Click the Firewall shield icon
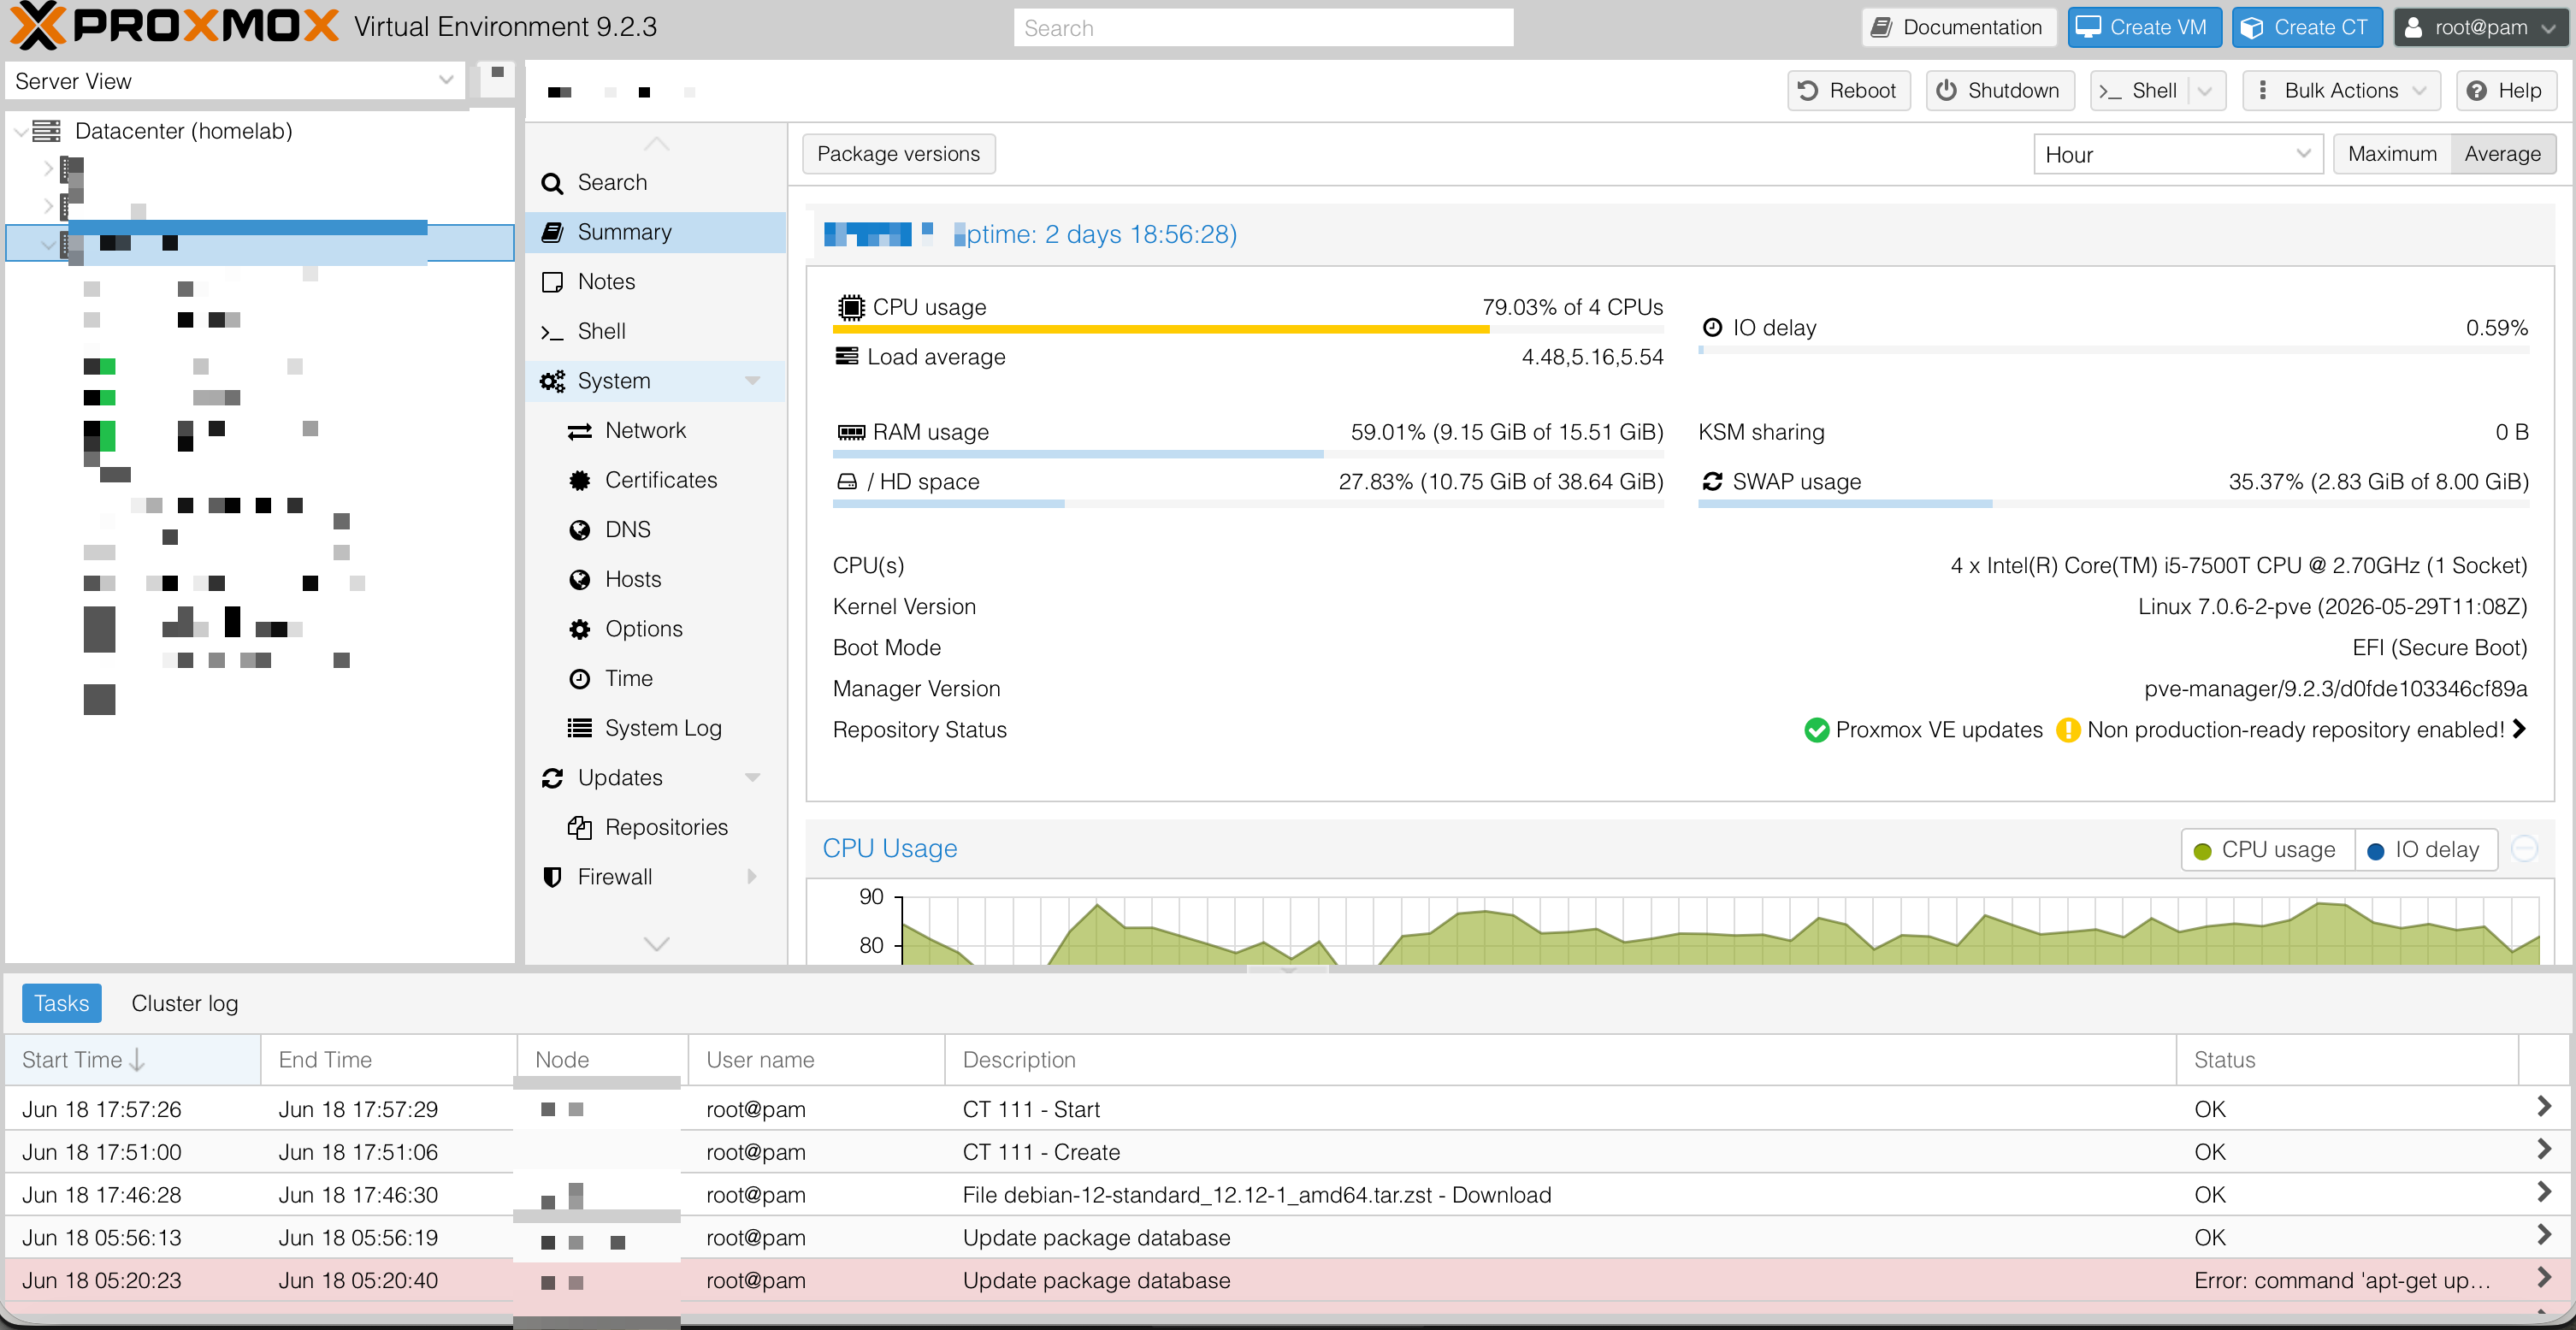This screenshot has width=2576, height=1330. [x=552, y=877]
